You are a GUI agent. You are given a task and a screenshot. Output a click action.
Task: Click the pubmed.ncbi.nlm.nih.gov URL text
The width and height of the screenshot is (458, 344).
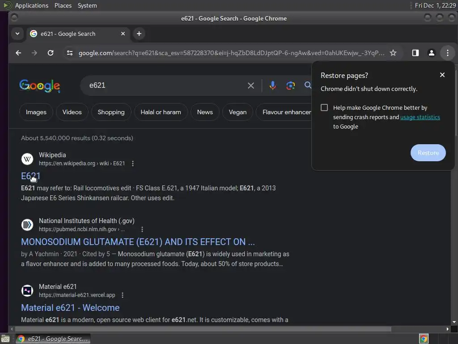(x=82, y=229)
